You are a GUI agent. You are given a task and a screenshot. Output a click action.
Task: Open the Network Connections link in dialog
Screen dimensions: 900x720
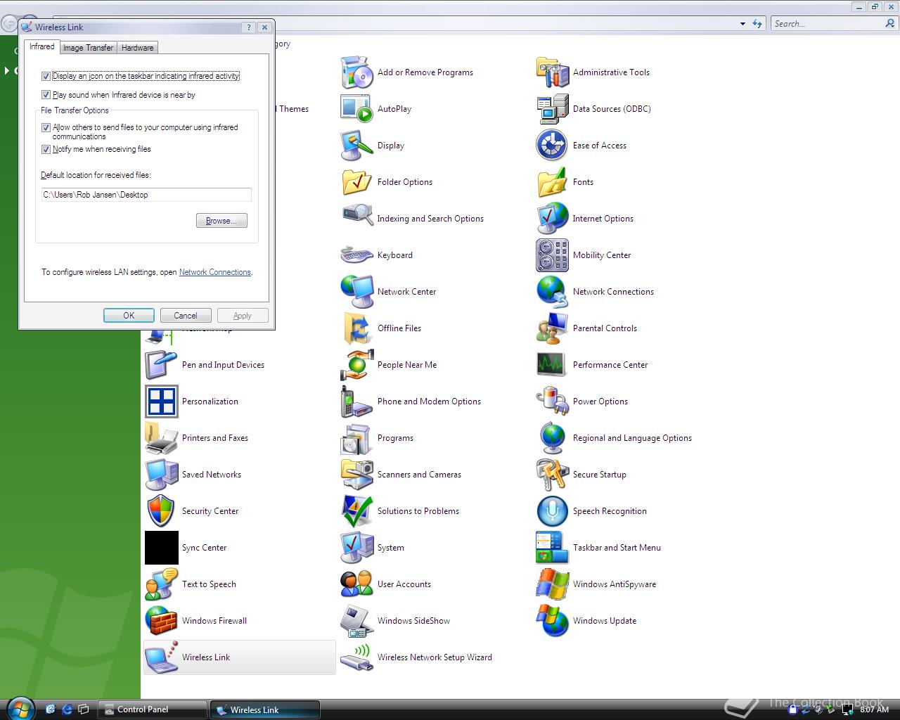[214, 272]
